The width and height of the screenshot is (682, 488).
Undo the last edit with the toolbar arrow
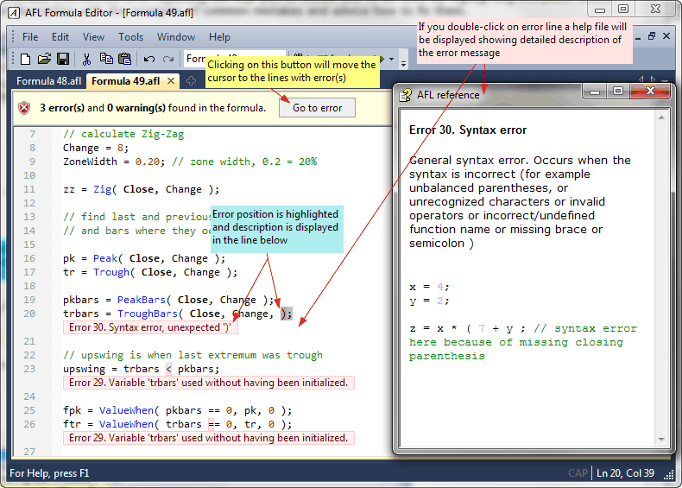(148, 59)
